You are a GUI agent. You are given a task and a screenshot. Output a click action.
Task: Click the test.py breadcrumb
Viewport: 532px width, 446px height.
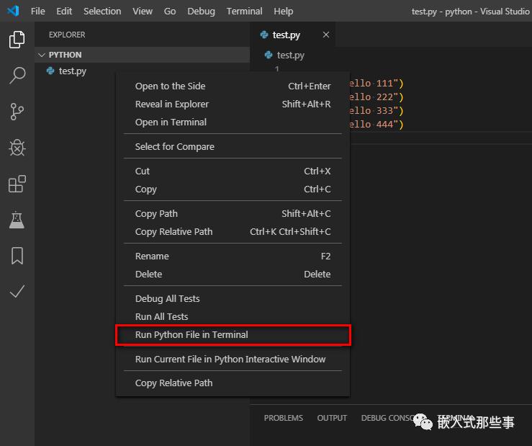[x=290, y=55]
